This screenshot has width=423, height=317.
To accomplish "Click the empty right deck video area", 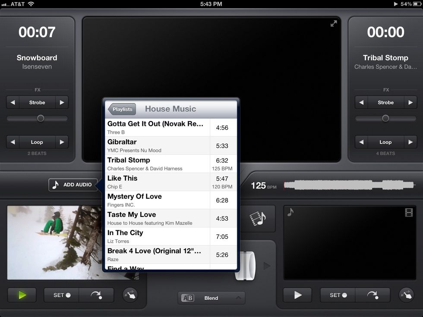I will click(350, 242).
